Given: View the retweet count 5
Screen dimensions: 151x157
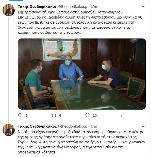Looking at the screenshot, I should click(60, 116).
